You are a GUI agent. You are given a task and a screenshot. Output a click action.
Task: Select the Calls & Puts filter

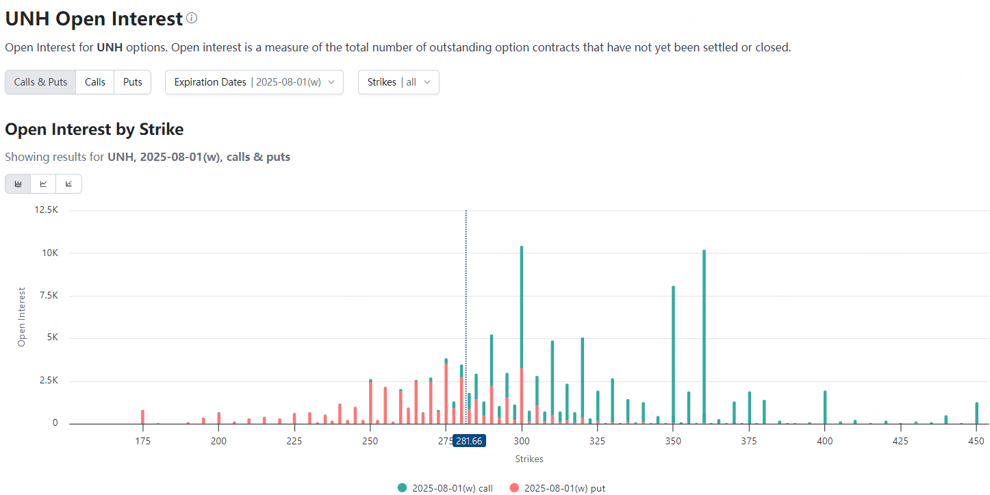(x=40, y=82)
